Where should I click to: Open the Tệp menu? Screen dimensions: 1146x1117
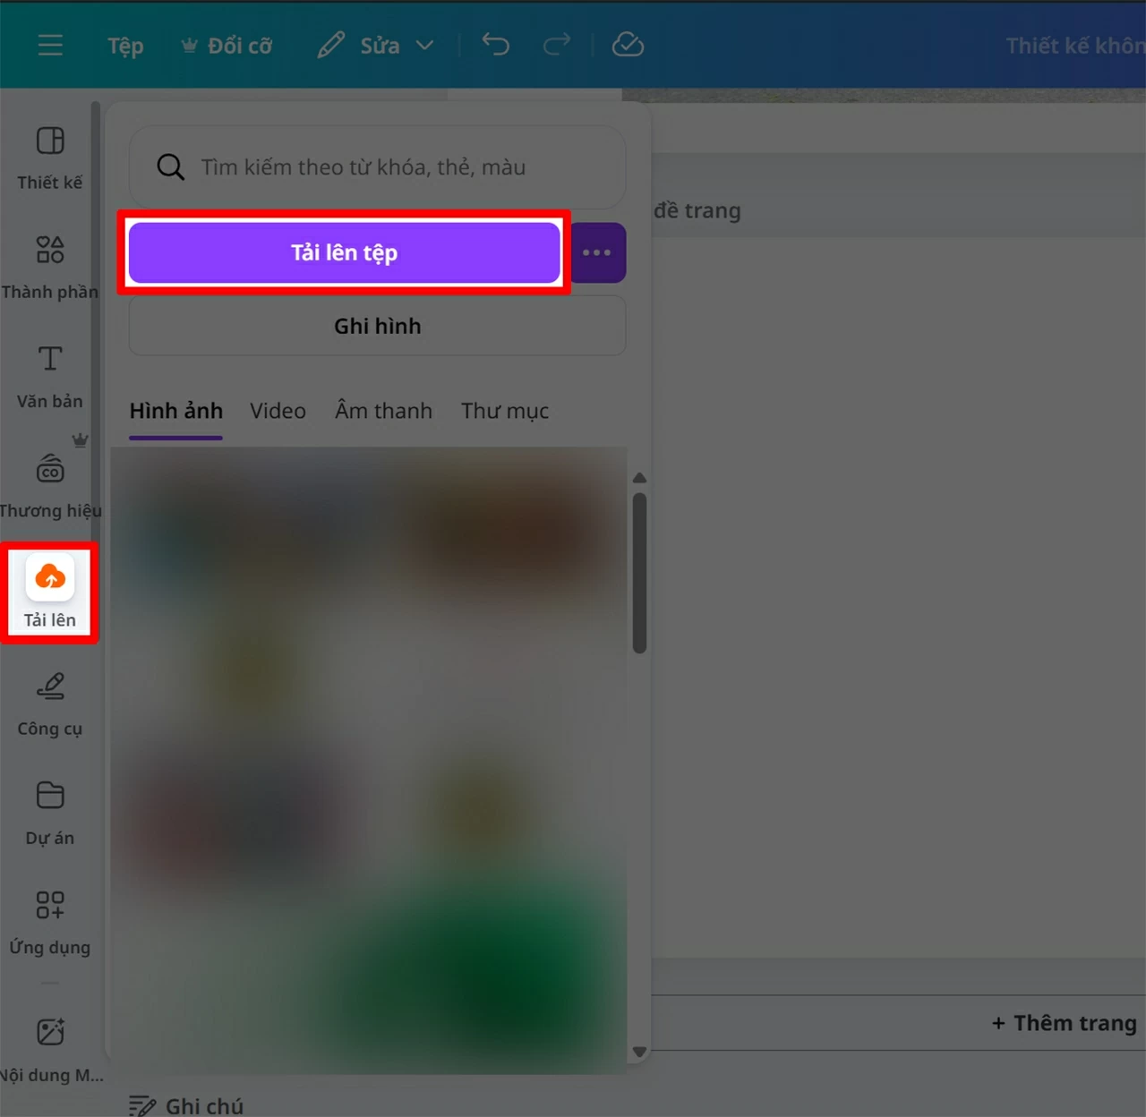click(x=124, y=46)
